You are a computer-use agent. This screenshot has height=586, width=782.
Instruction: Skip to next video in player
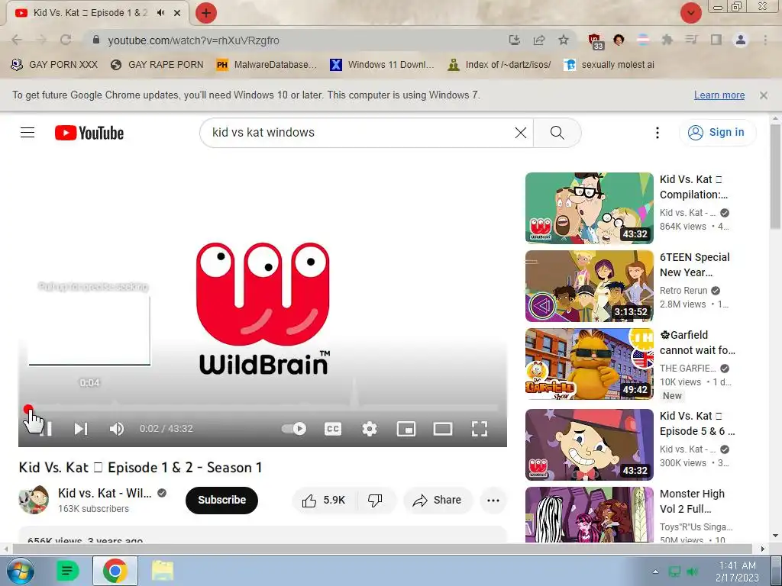click(x=81, y=429)
